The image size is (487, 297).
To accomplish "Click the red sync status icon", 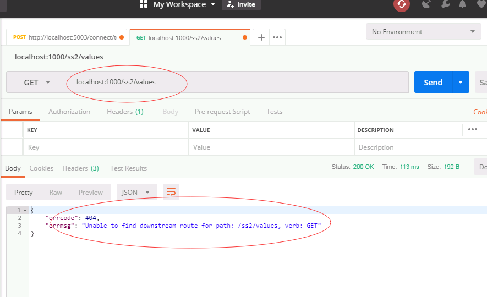I will (x=402, y=4).
